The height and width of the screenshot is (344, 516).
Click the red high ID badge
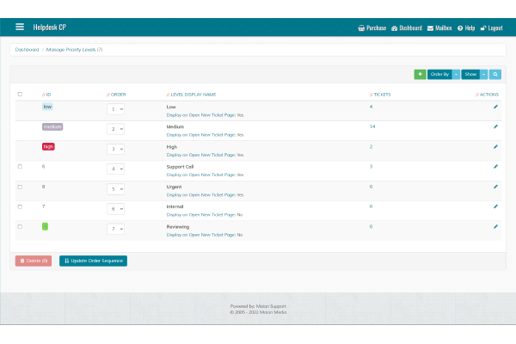pos(48,146)
